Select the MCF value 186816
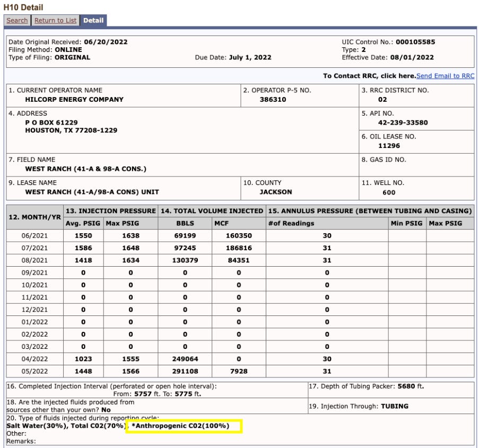This screenshot has height=448, width=479. (239, 248)
